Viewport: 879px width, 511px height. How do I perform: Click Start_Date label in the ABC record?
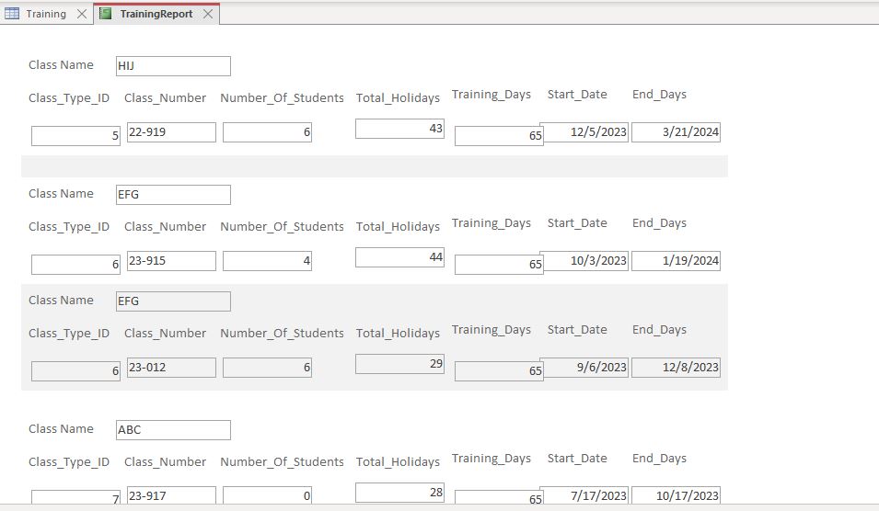point(577,459)
